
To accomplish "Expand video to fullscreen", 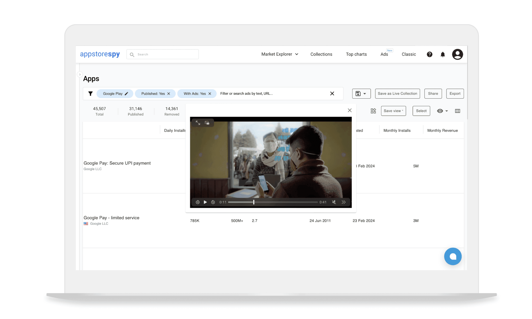I will [198, 123].
